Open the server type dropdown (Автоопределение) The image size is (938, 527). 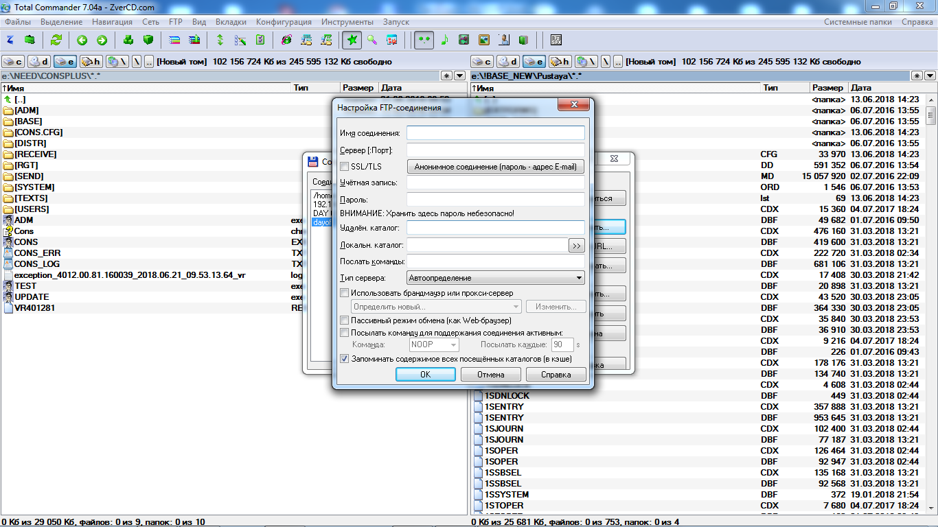point(495,278)
